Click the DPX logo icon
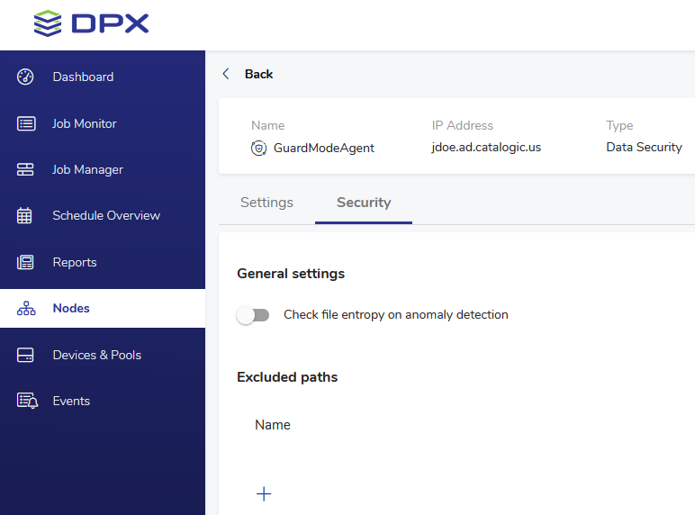The height and width of the screenshot is (515, 695). (x=48, y=23)
